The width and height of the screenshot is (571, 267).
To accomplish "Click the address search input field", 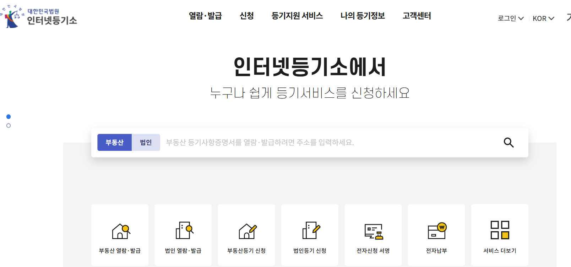I will tap(330, 142).
